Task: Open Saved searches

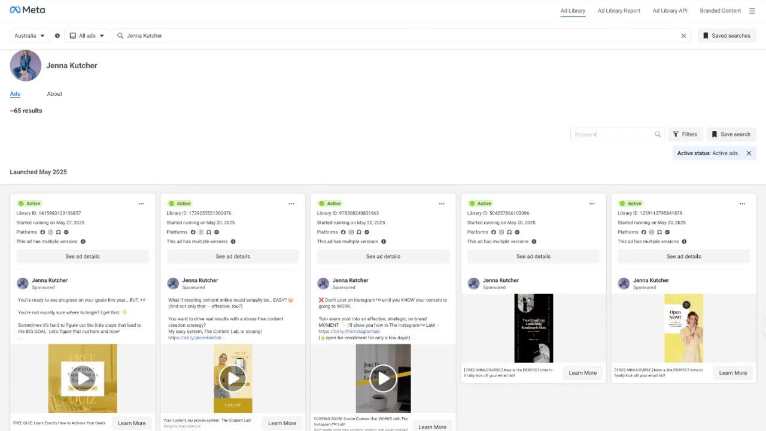Action: point(727,36)
